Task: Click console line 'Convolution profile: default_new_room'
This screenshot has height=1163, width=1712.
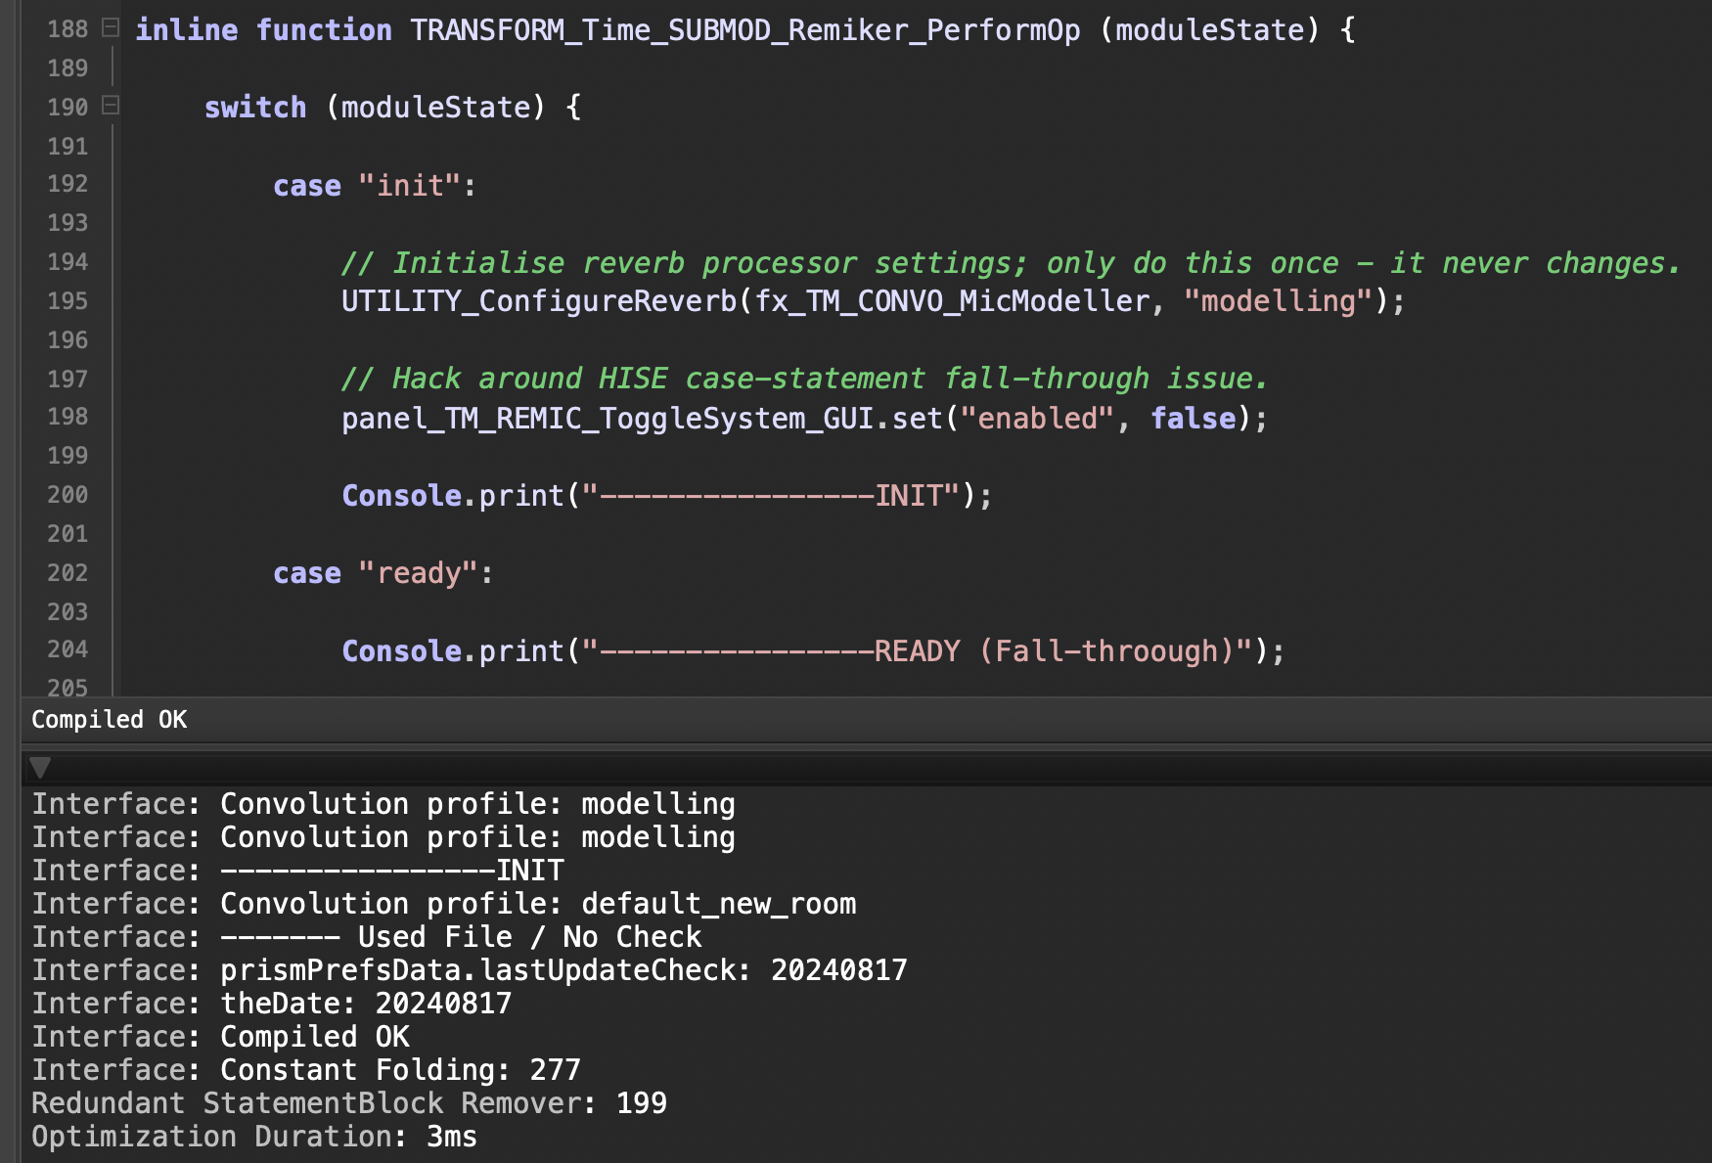Action: 444,904
